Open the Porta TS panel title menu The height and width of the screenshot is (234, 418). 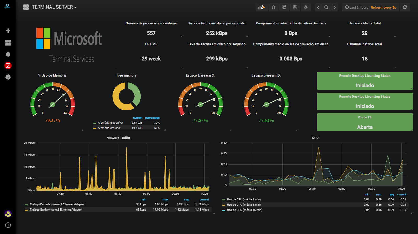(365, 117)
